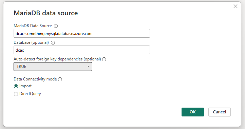Click the Database field containing dcac
The height and width of the screenshot is (129, 245).
click(82, 50)
